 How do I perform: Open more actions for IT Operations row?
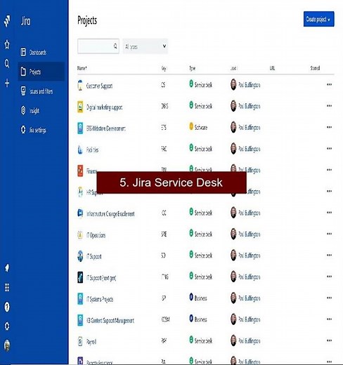pos(329,234)
